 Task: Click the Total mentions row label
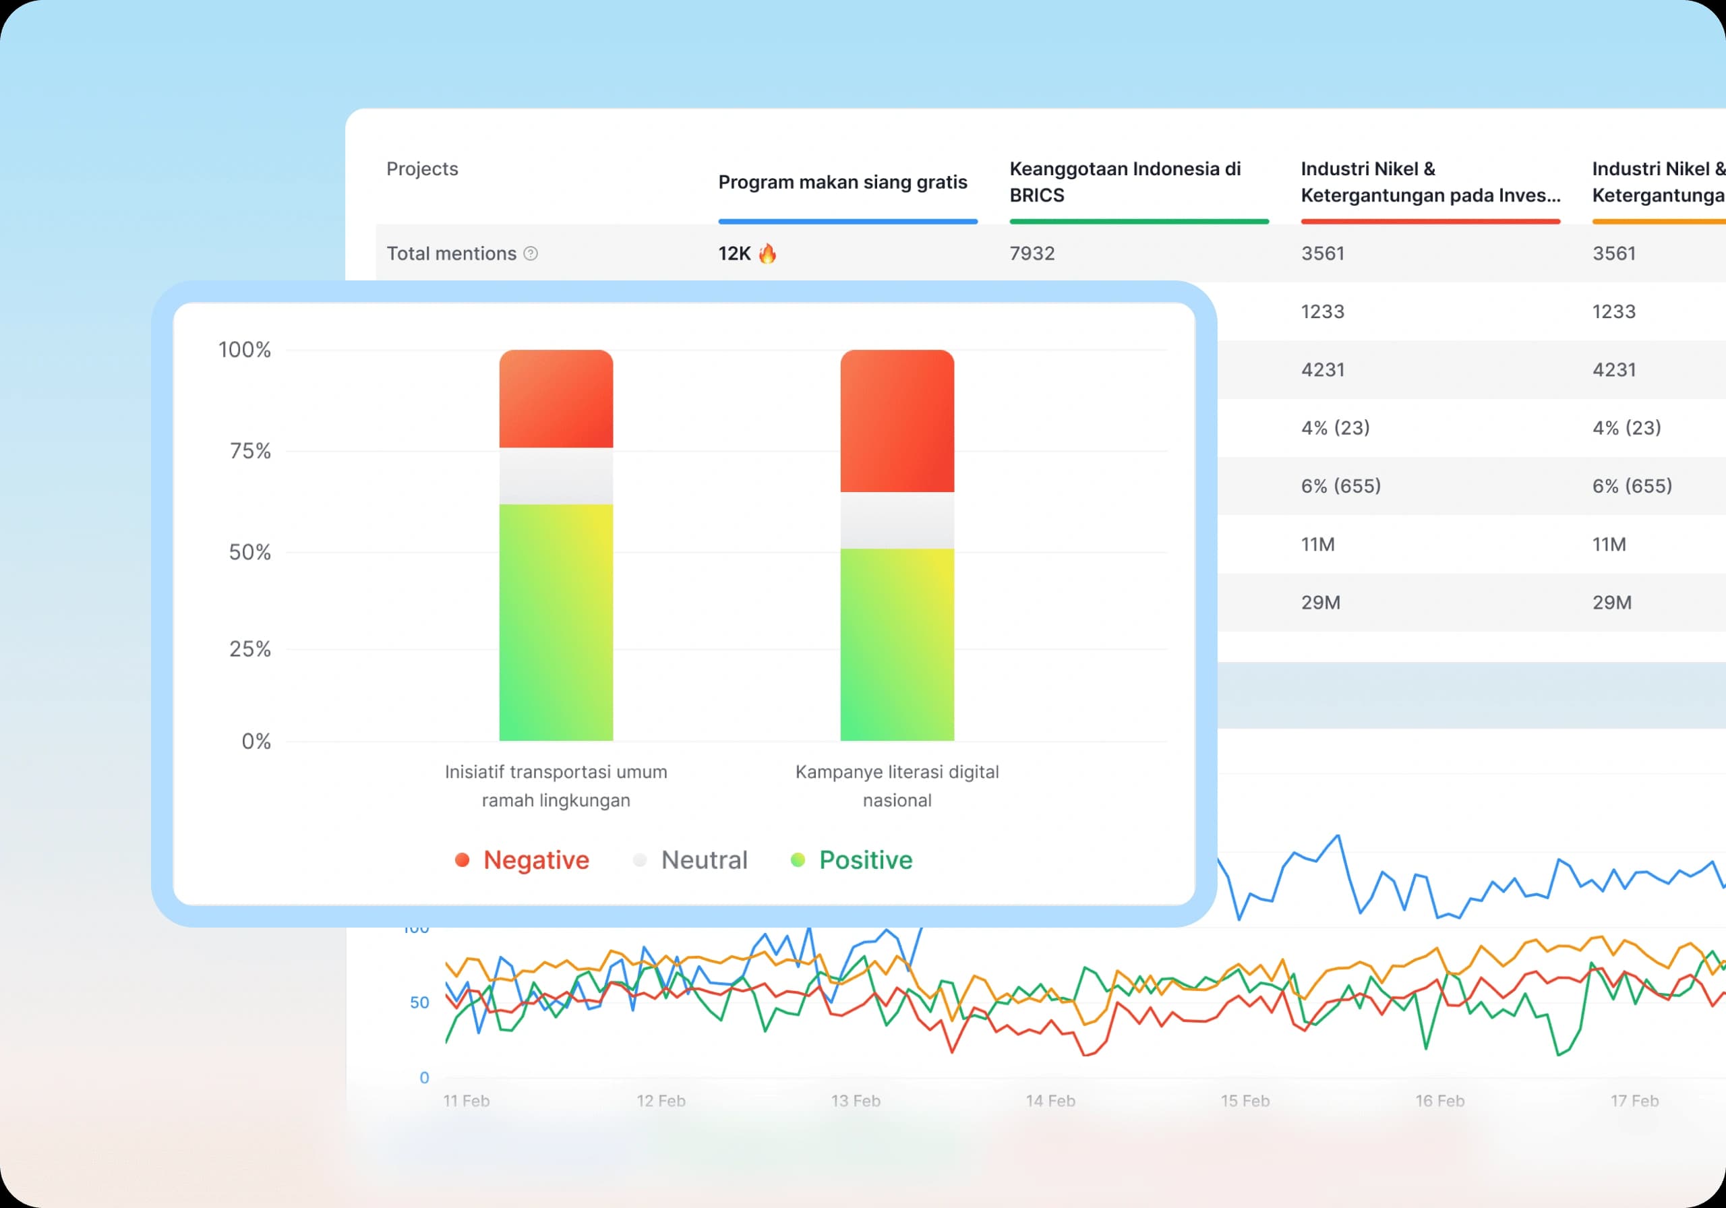[x=451, y=253]
